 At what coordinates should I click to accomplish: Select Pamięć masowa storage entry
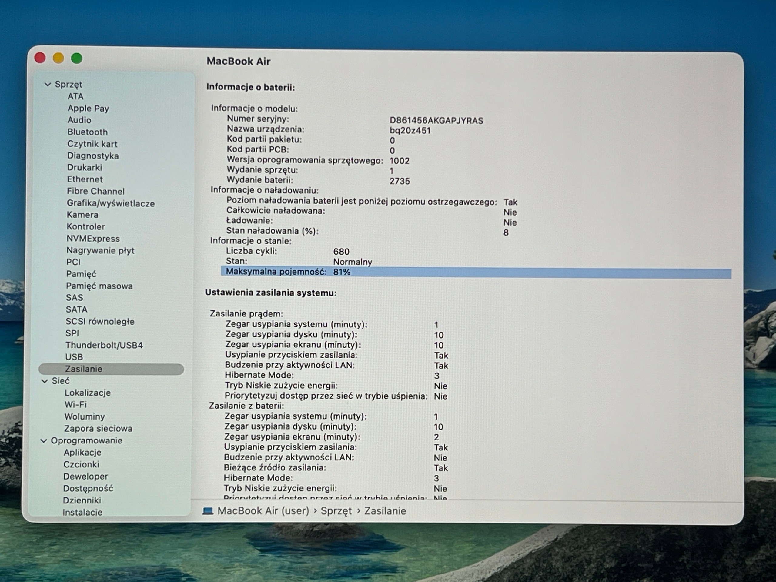(x=99, y=286)
